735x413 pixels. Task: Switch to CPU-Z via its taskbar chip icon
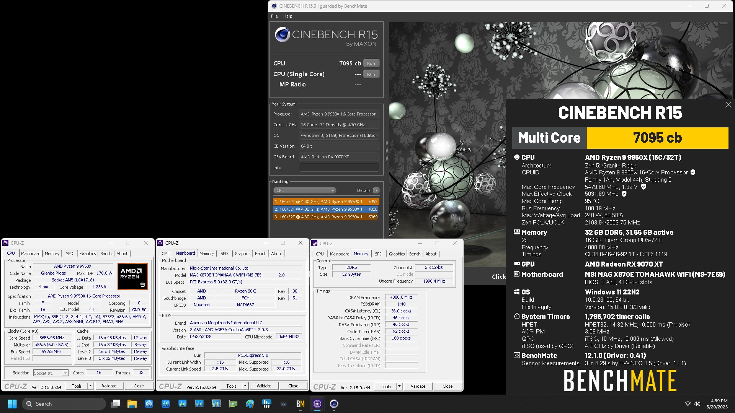click(317, 404)
